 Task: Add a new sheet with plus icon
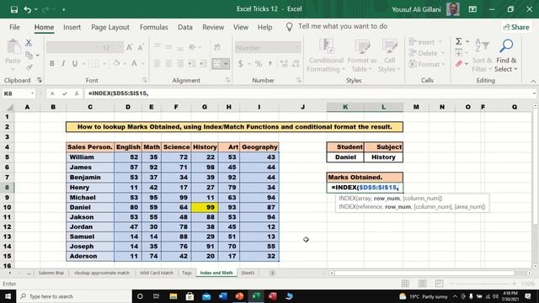(272, 273)
